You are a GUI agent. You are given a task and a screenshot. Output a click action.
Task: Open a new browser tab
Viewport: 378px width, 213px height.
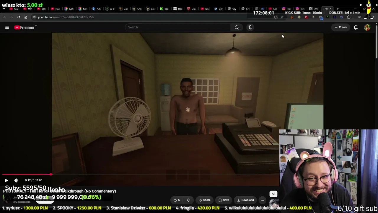click(x=338, y=9)
